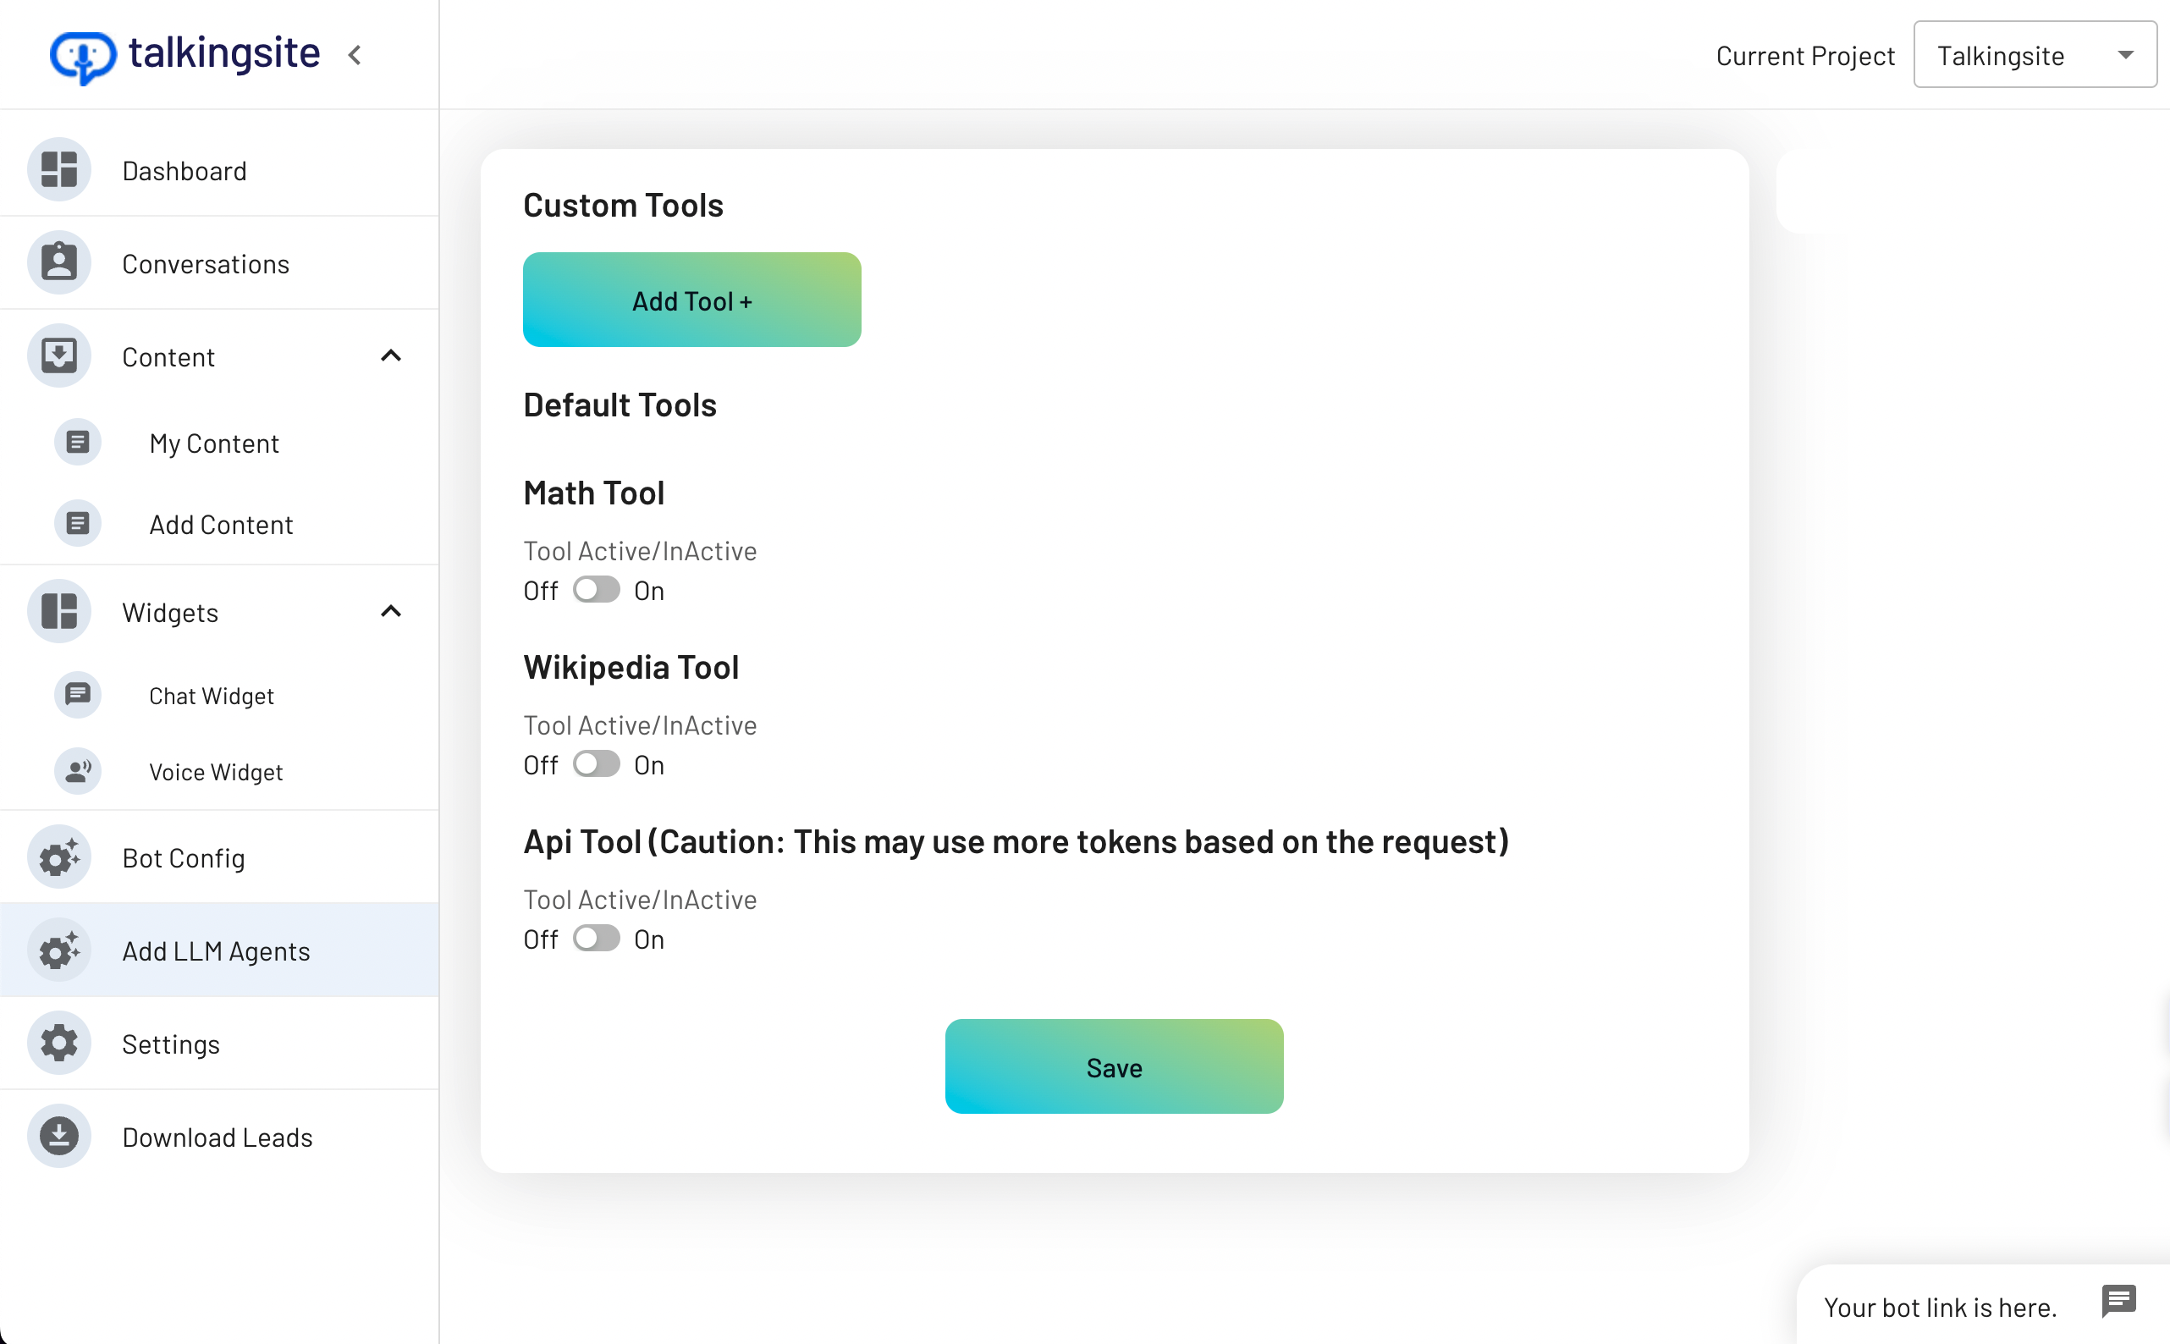
Task: Collapse the Widgets section chevron
Action: pos(391,612)
